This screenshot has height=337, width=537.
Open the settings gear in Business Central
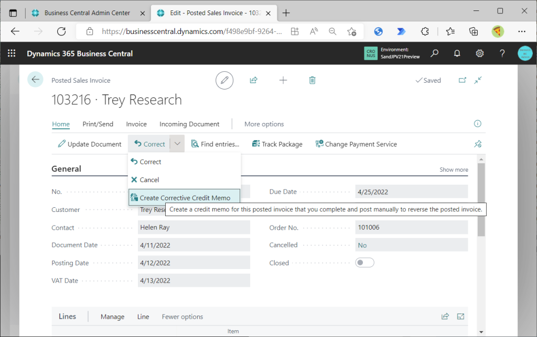tap(479, 53)
